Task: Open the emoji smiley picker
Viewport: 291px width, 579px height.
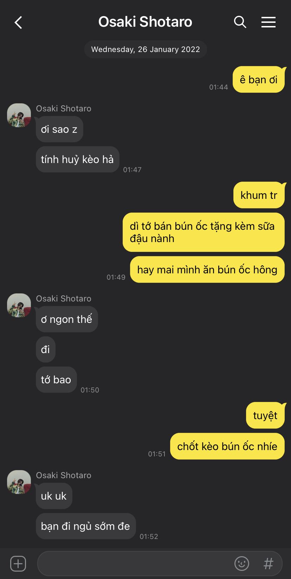Action: point(242,564)
